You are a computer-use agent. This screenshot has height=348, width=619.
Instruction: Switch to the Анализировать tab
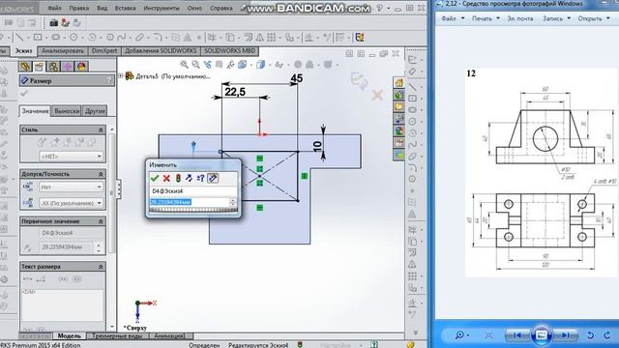[x=63, y=51]
